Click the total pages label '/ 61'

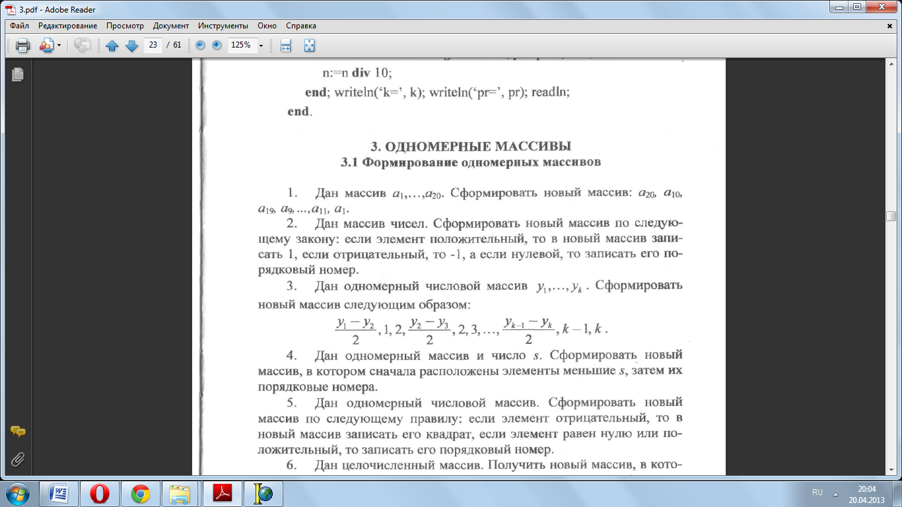pyautogui.click(x=174, y=45)
